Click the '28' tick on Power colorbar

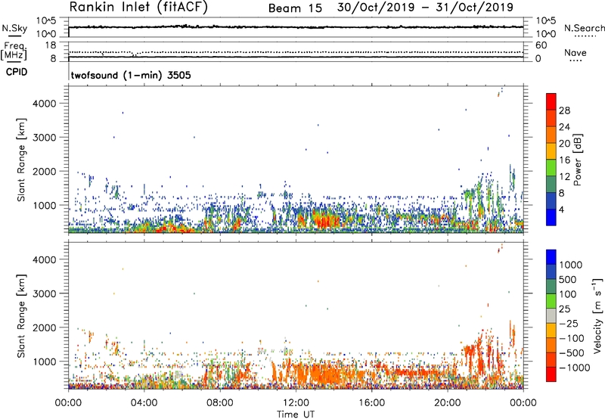point(564,110)
